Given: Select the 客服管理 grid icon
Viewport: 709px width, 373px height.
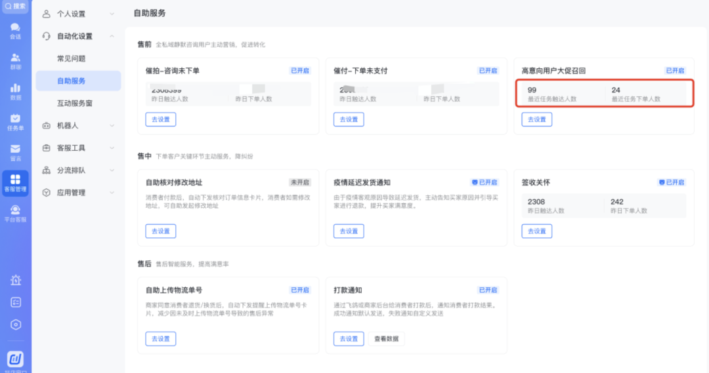Looking at the screenshot, I should pos(15,182).
